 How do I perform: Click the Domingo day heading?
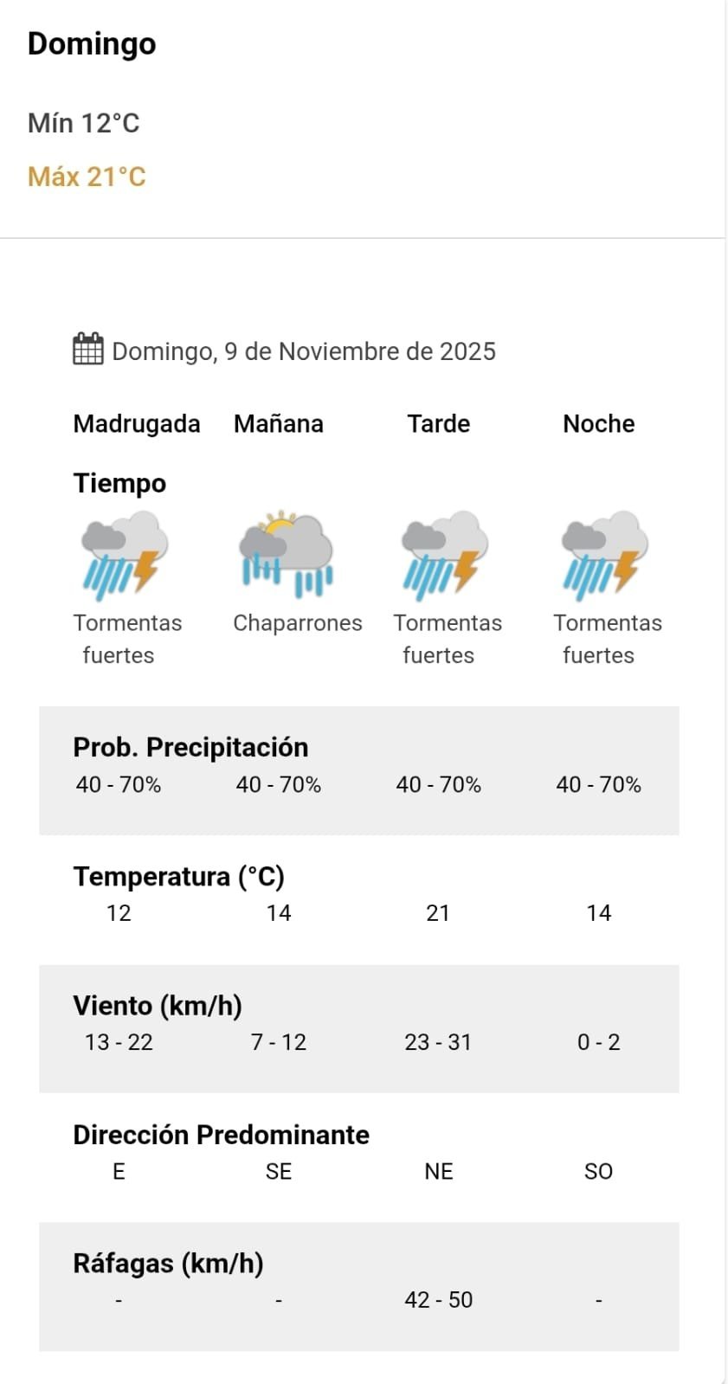click(x=92, y=43)
